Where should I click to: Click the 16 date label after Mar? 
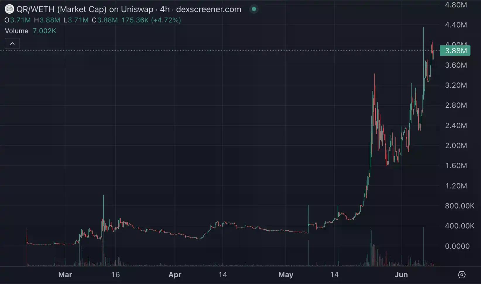coord(116,275)
